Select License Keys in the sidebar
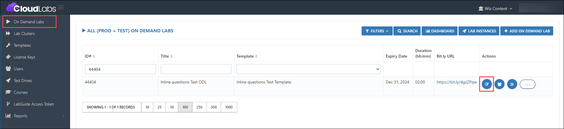Viewport: 564px width, 129px height. coord(24,57)
